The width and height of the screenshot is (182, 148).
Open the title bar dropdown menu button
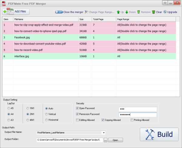pos(165,3)
